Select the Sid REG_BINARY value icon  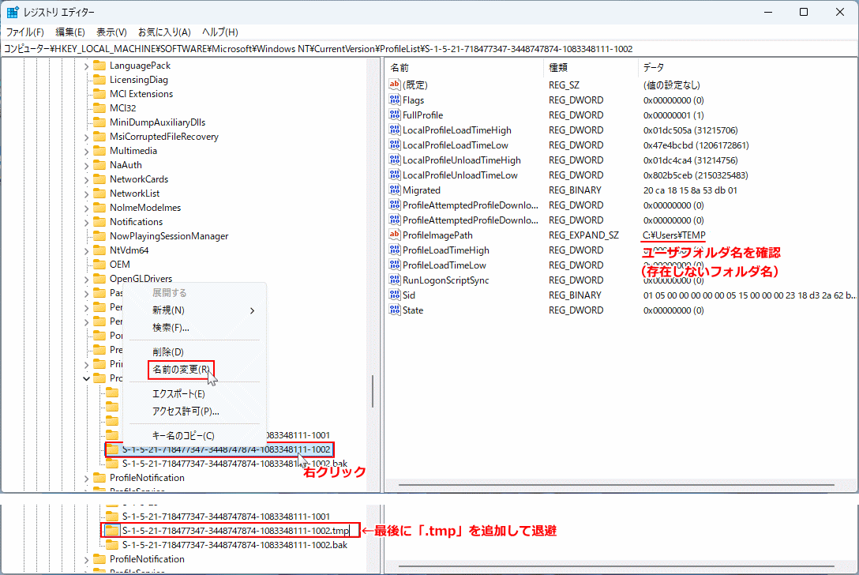(x=395, y=295)
